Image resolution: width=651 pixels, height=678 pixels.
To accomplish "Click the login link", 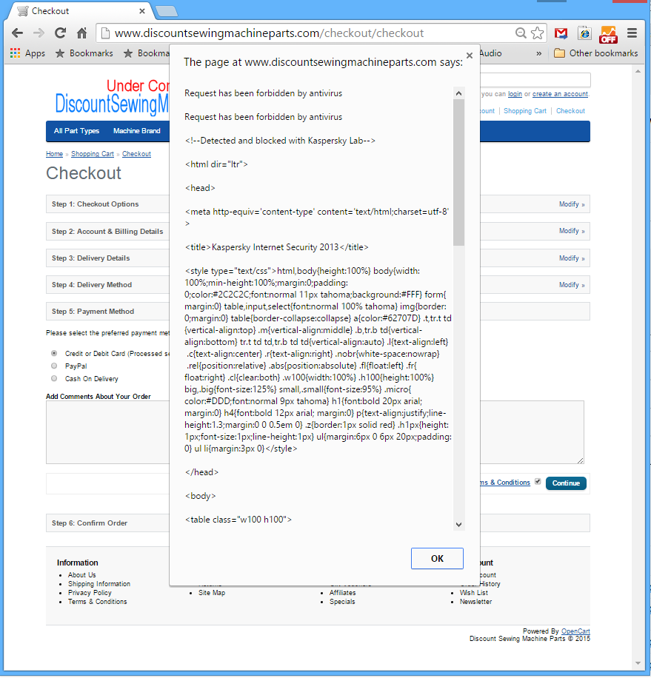I will tap(515, 94).
